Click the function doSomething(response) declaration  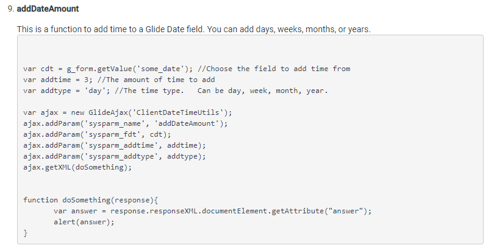point(90,200)
